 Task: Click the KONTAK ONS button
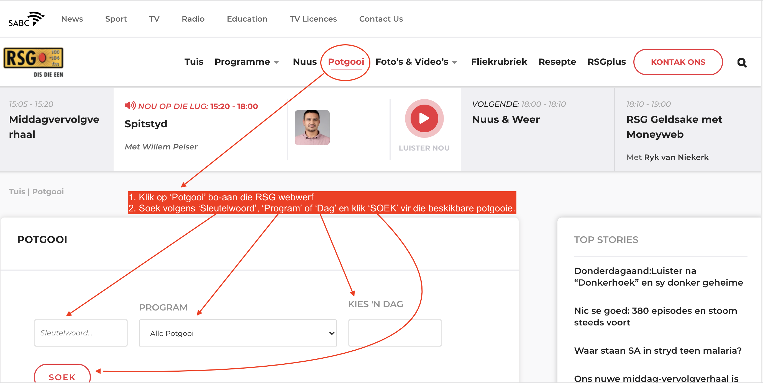[x=678, y=62]
